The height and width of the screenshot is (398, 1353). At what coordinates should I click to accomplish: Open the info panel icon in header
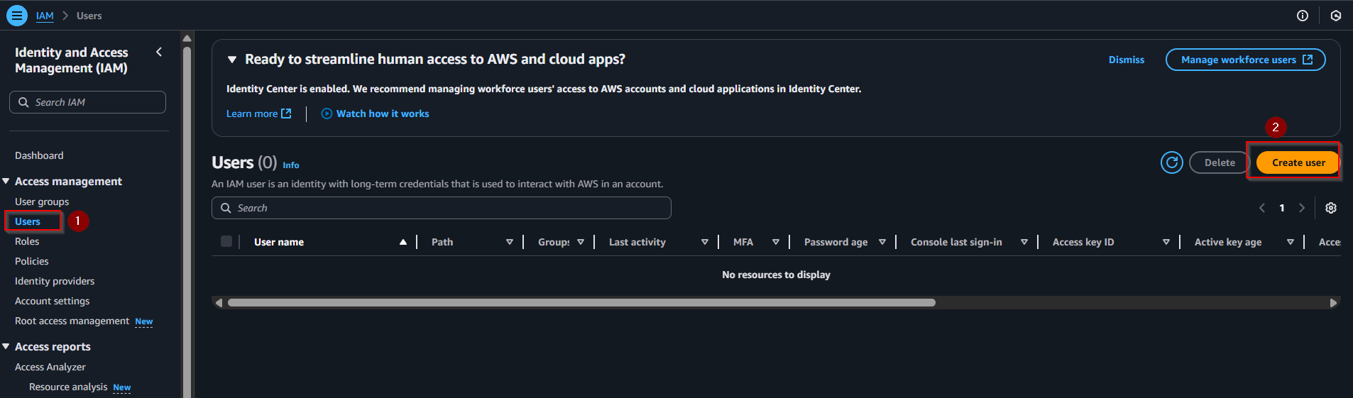[1303, 16]
